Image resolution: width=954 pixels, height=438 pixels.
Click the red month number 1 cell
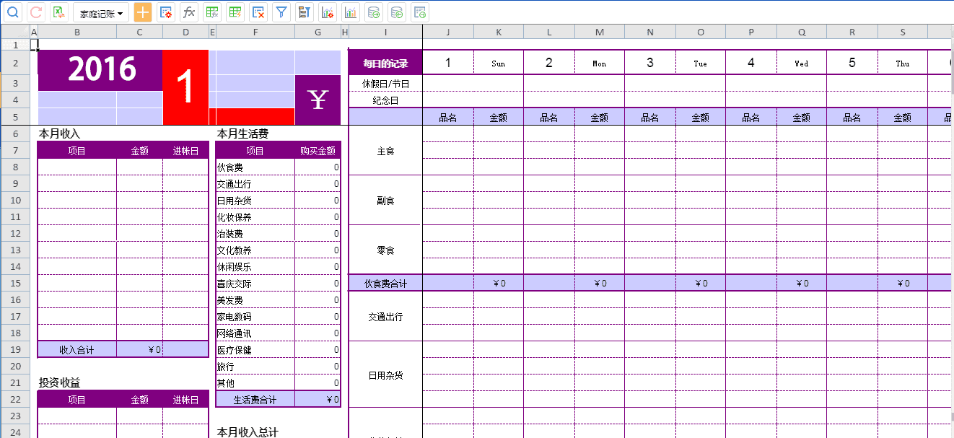click(x=185, y=87)
